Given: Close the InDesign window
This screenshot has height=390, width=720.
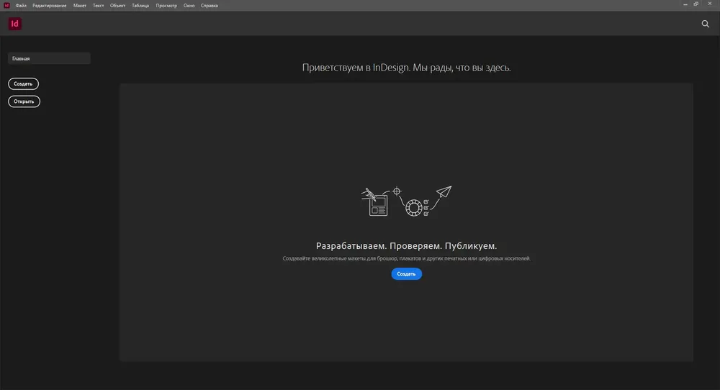Looking at the screenshot, I should pyautogui.click(x=709, y=4).
